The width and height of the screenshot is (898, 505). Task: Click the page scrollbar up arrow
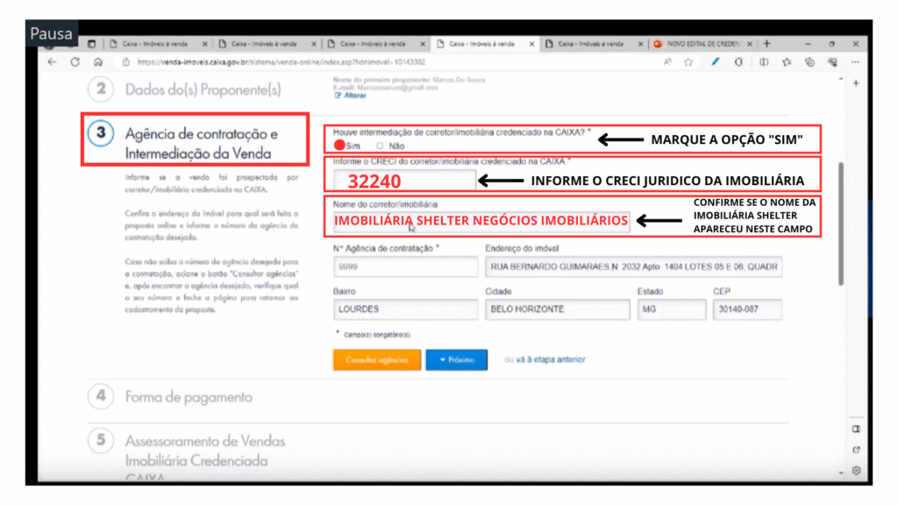841,79
